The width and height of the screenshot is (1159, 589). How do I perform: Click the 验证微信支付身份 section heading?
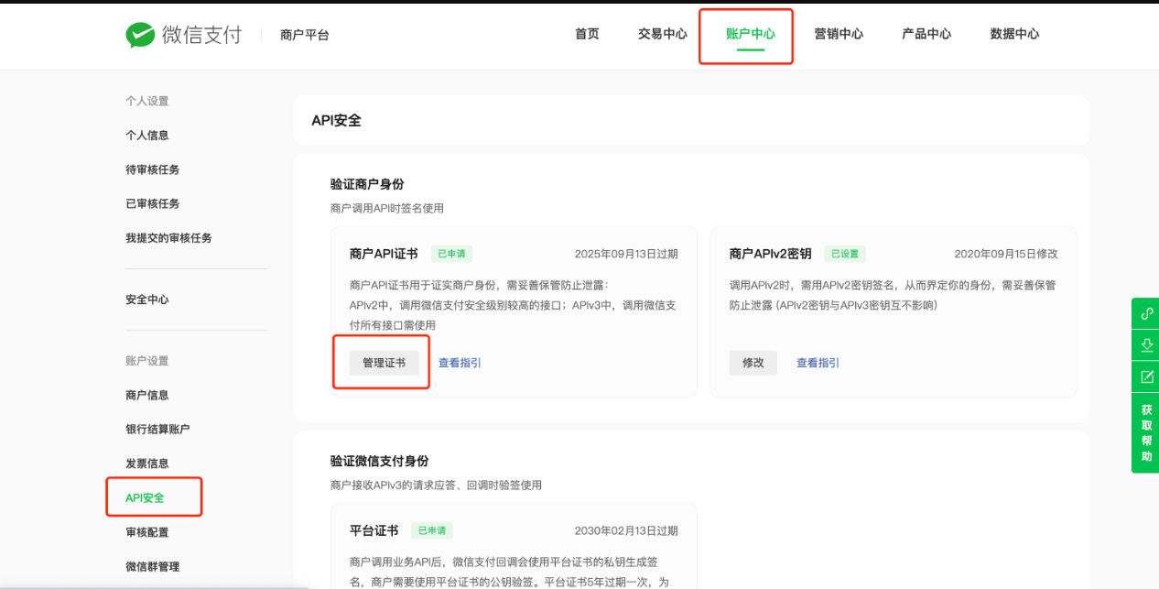tap(379, 461)
